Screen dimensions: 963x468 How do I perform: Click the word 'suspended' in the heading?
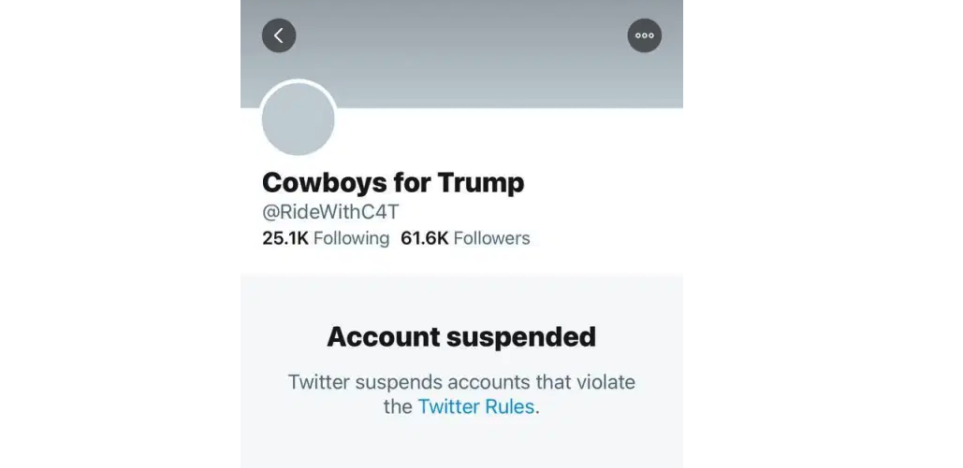coord(528,336)
